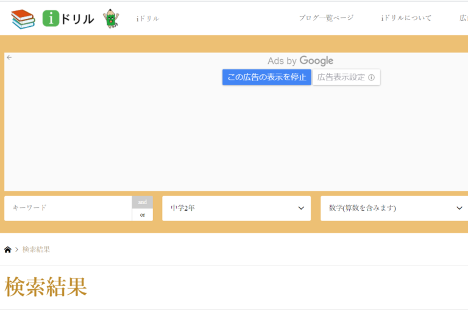This screenshot has height=321, width=468.
Task: Open the 中学2年 grade dropdown
Action: point(236,208)
